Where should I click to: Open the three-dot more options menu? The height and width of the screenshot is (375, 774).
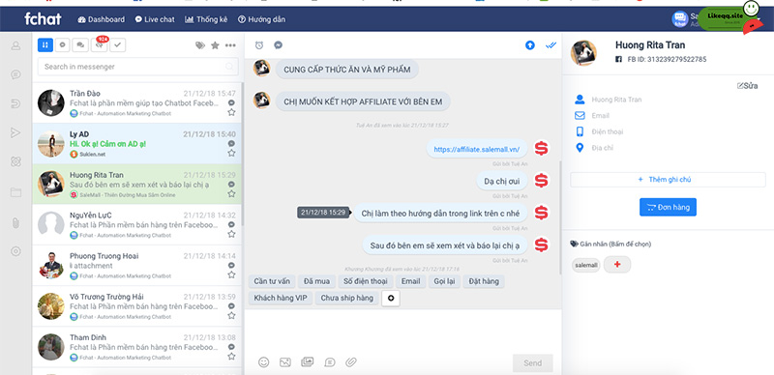(x=230, y=45)
